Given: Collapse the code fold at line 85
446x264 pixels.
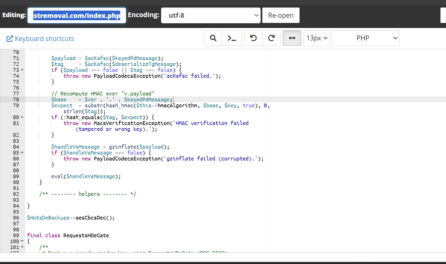Looking at the screenshot, I should 22,153.
